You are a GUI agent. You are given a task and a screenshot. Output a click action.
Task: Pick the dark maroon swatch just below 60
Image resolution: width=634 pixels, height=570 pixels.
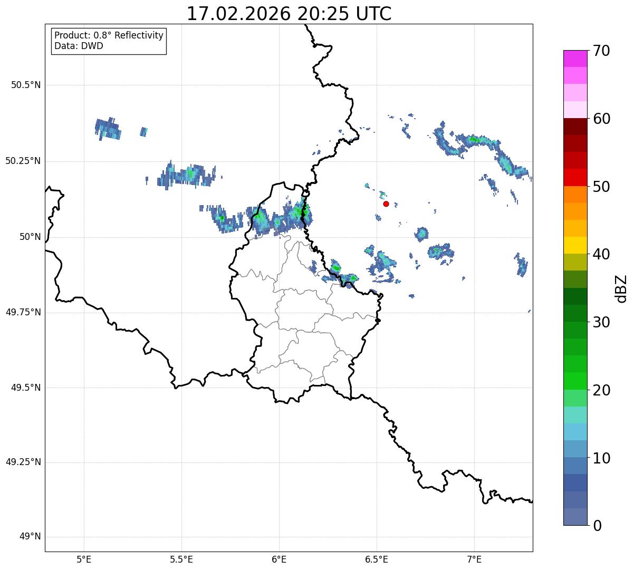575,127
